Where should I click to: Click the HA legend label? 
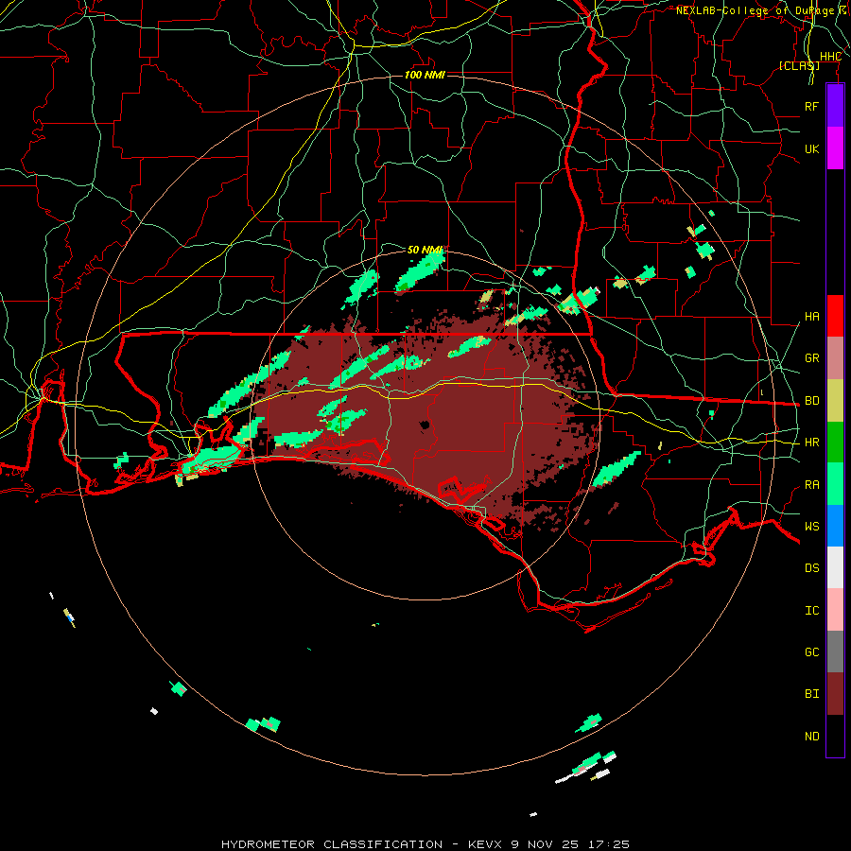point(812,317)
